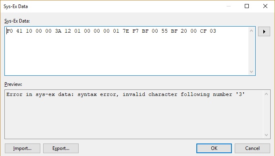Screen dimensions: 275x156
Task: Click the CF byte near end of data
Action: tap(203, 31)
